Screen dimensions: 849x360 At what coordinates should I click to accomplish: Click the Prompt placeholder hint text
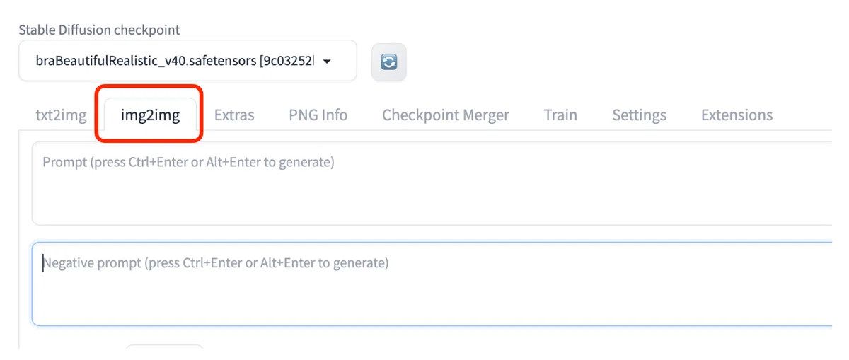click(x=188, y=163)
